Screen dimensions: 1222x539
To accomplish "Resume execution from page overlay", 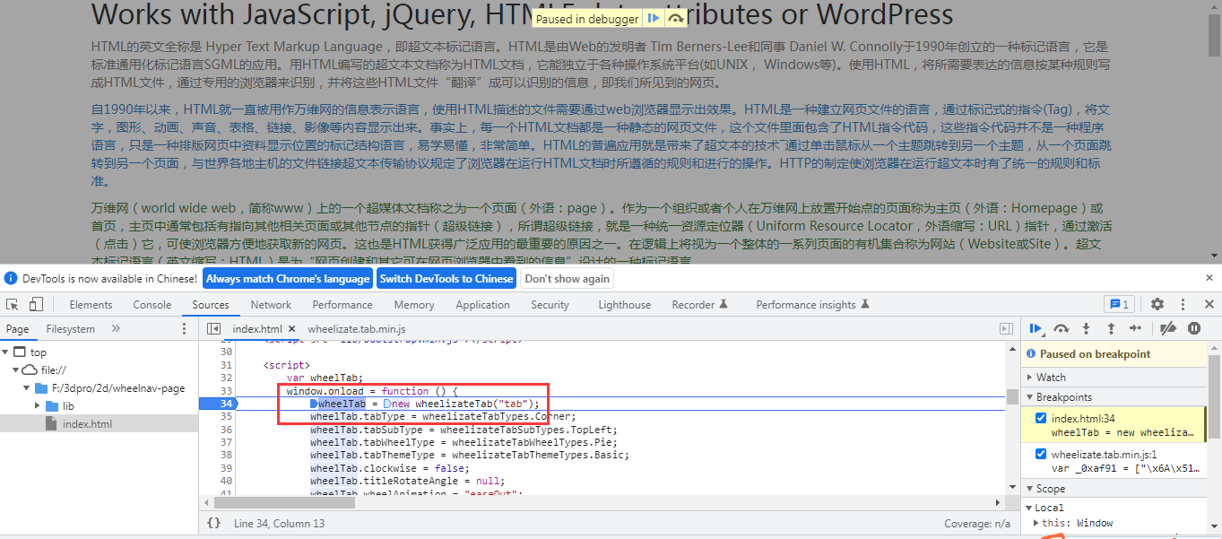I will [x=654, y=18].
